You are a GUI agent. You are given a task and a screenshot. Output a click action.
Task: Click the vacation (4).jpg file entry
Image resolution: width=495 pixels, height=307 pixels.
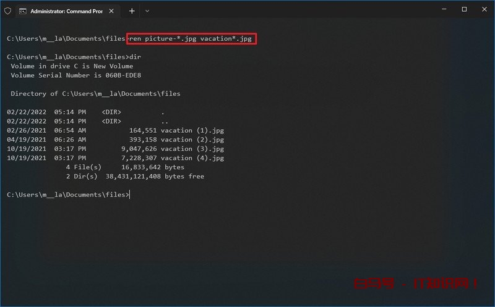pyautogui.click(x=192, y=158)
